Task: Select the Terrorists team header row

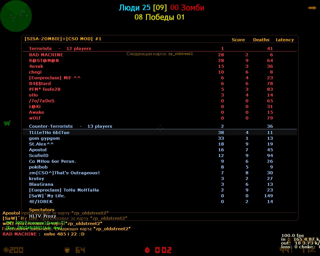Action: [60, 48]
